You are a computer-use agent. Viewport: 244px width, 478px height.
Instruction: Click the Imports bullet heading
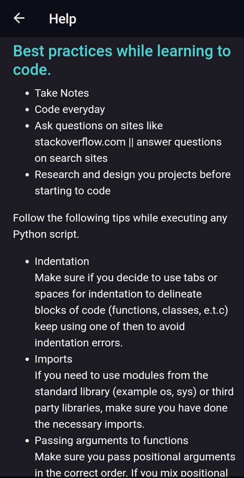53,359
